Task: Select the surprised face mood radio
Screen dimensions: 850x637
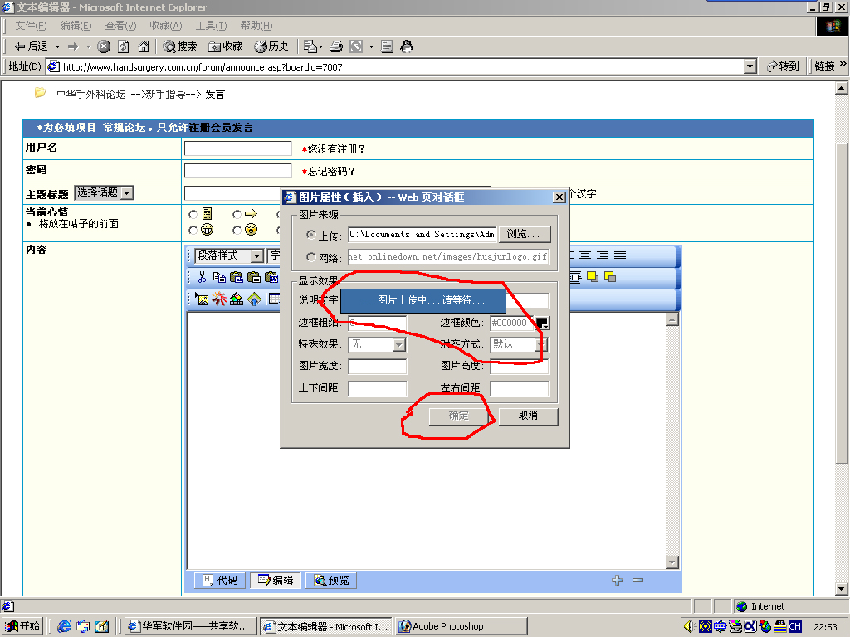Action: tap(237, 231)
